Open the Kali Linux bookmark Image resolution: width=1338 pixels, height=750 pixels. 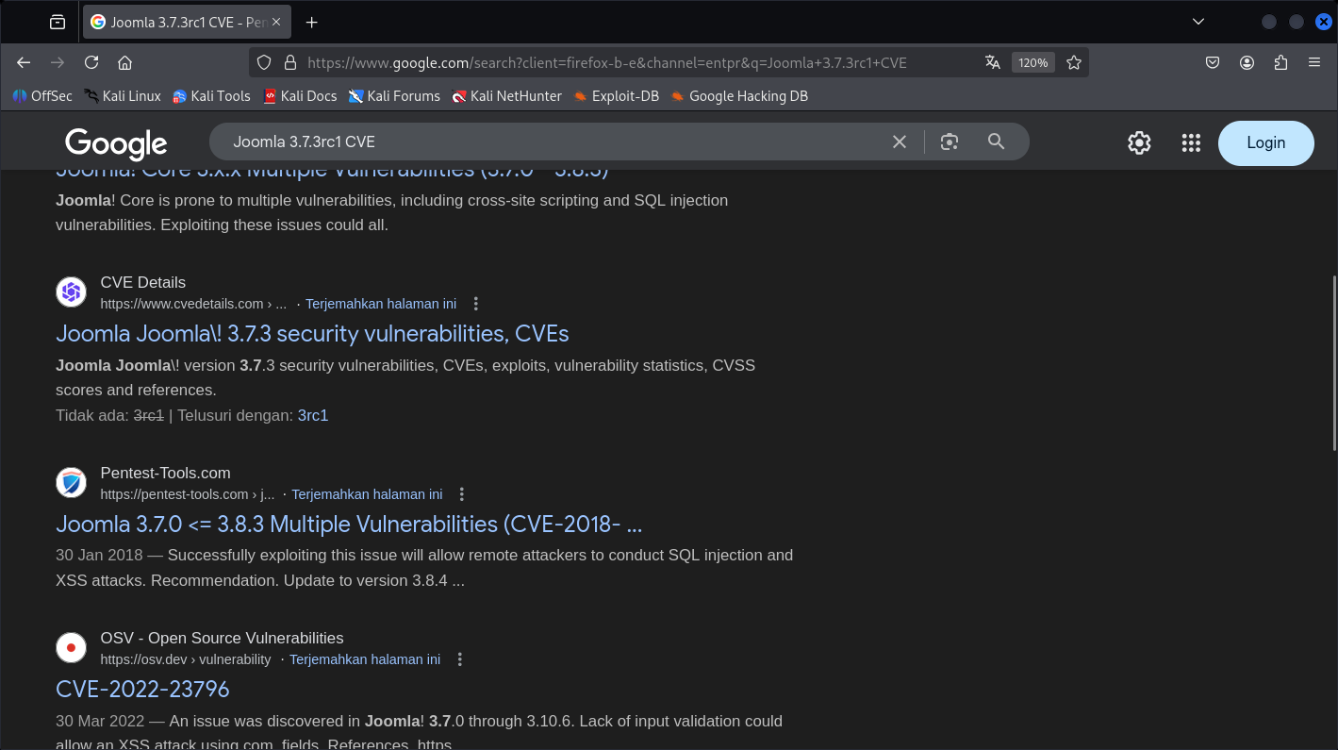tap(123, 95)
